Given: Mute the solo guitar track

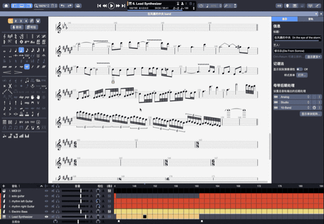Looking at the screenshot, I should coord(52,195).
